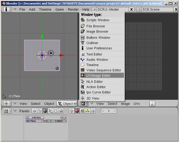This screenshot has height=142, width=179.
Task: Delete current screen with X button
Action: click(131, 10)
